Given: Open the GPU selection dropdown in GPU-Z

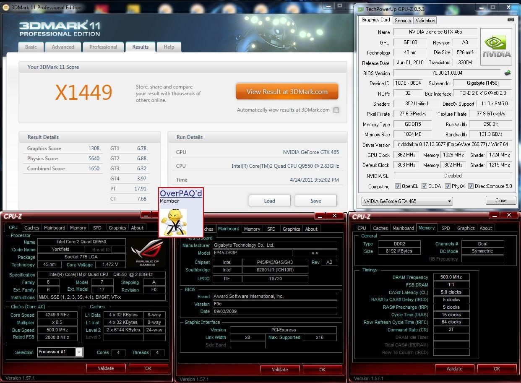Looking at the screenshot, I should click(x=407, y=201).
